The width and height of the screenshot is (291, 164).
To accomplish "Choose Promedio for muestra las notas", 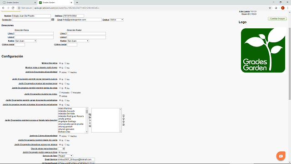I will coord(60,92).
